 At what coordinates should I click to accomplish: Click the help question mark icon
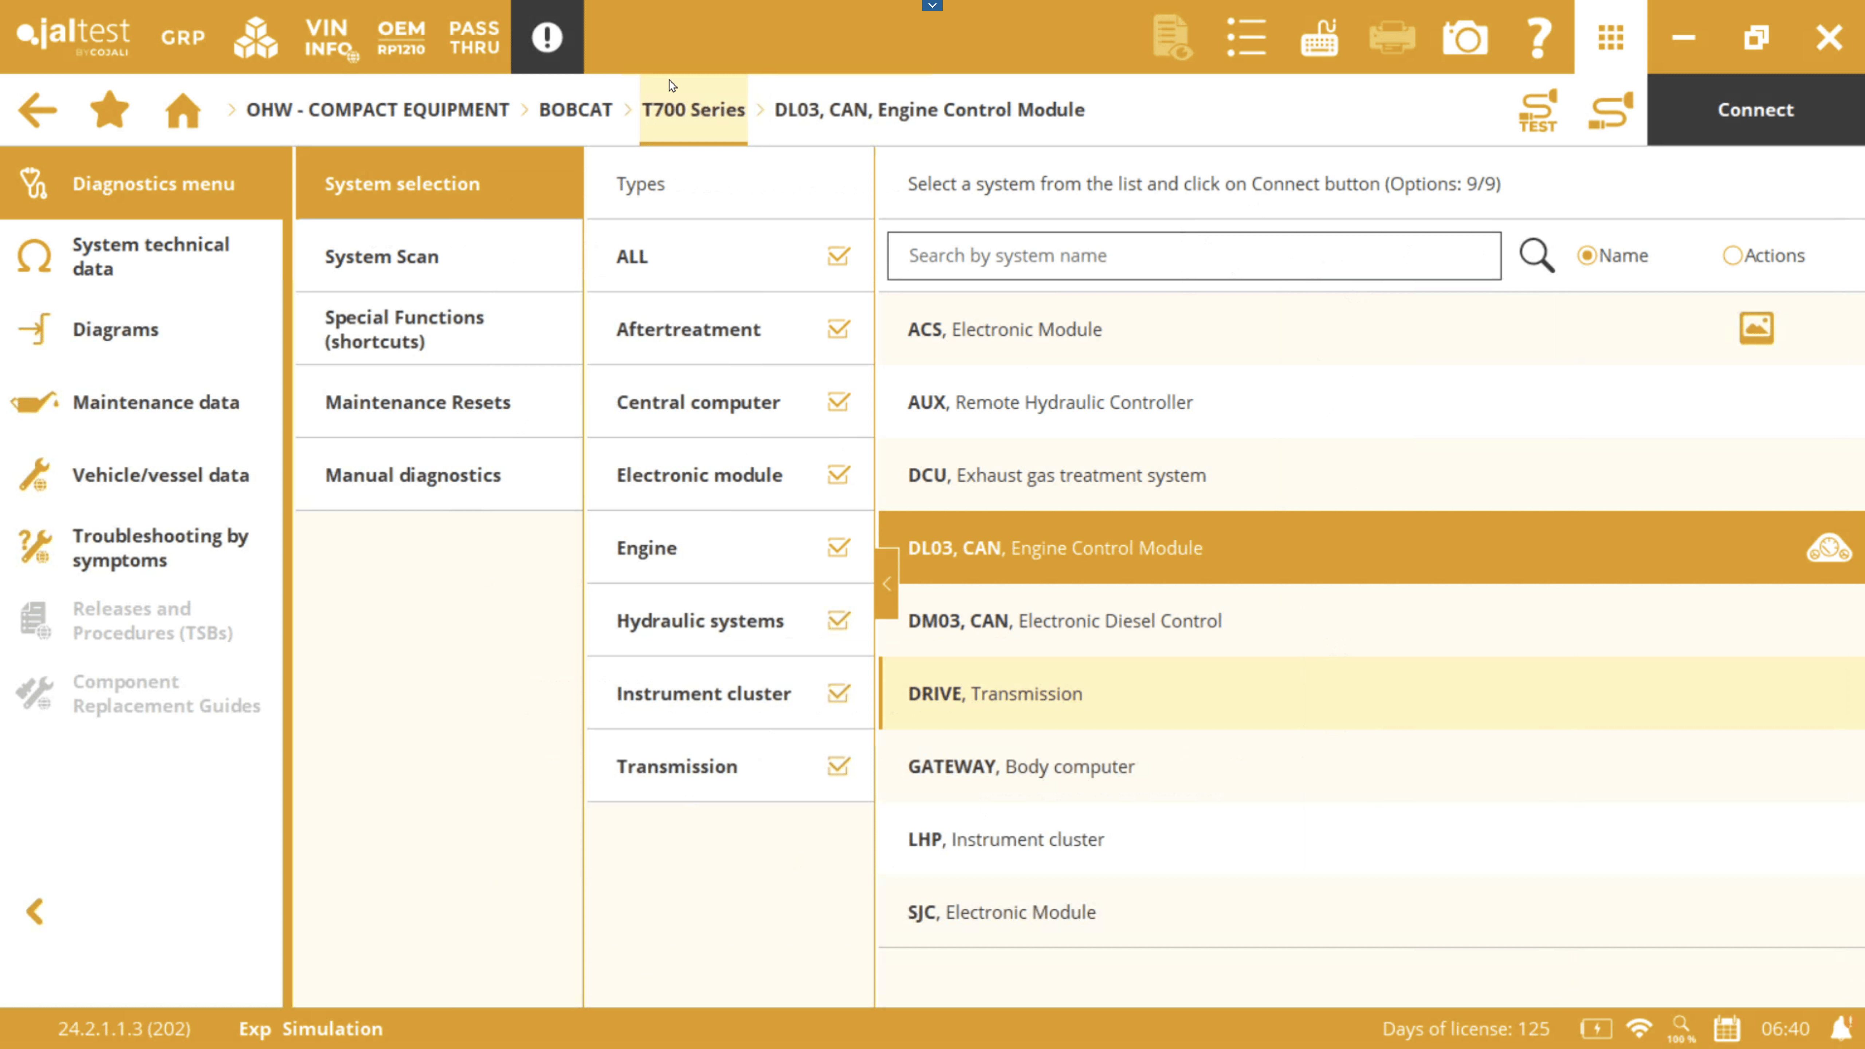click(1538, 38)
